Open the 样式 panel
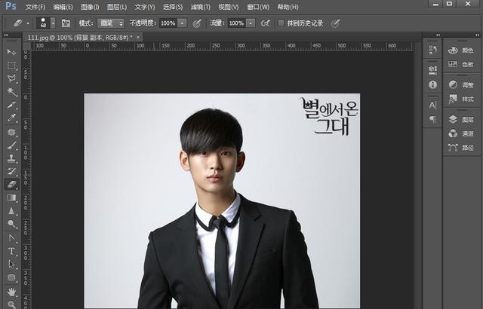The width and height of the screenshot is (483, 309). tap(461, 99)
